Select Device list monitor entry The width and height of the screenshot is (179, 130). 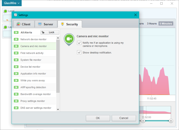(34, 67)
